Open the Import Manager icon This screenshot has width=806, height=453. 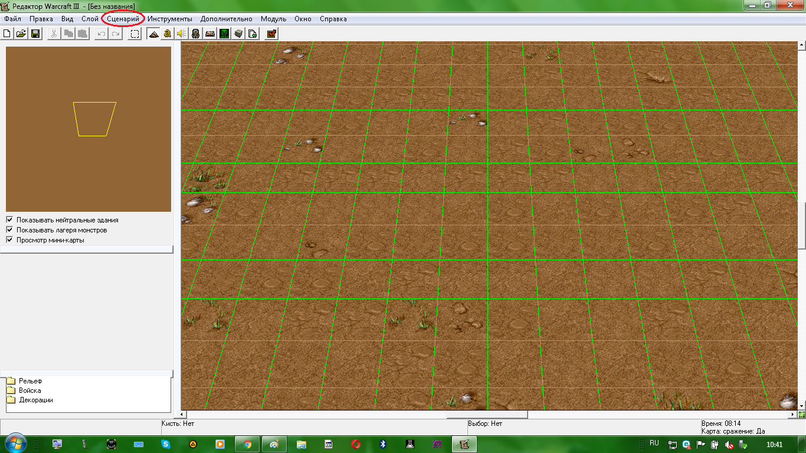pos(253,34)
